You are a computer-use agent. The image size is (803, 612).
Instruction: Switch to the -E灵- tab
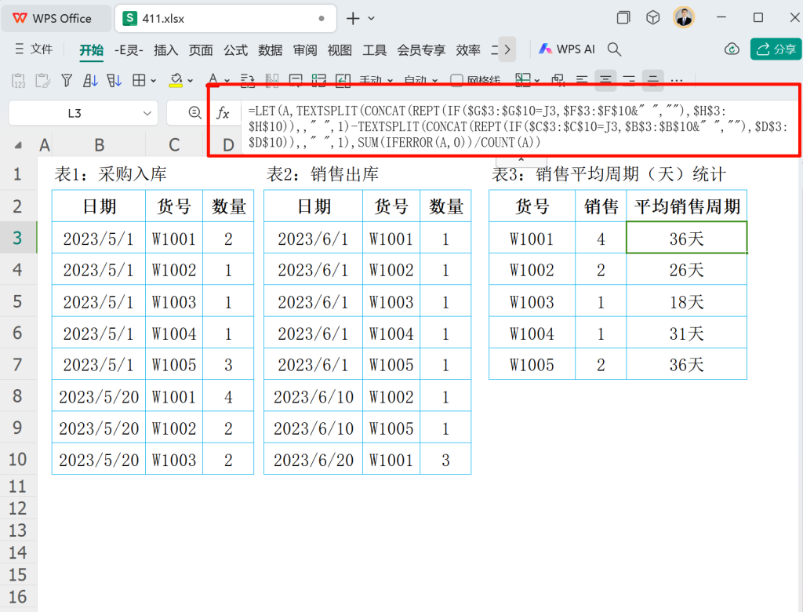[x=129, y=49]
